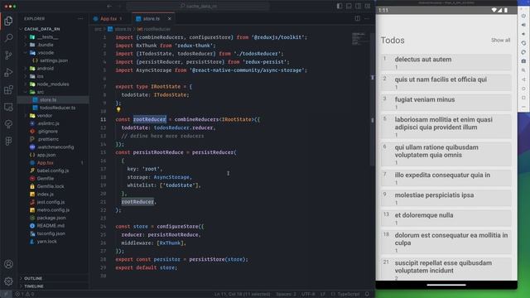The width and height of the screenshot is (530, 298).
Task: Close the store.ts tab
Action: click(x=169, y=18)
